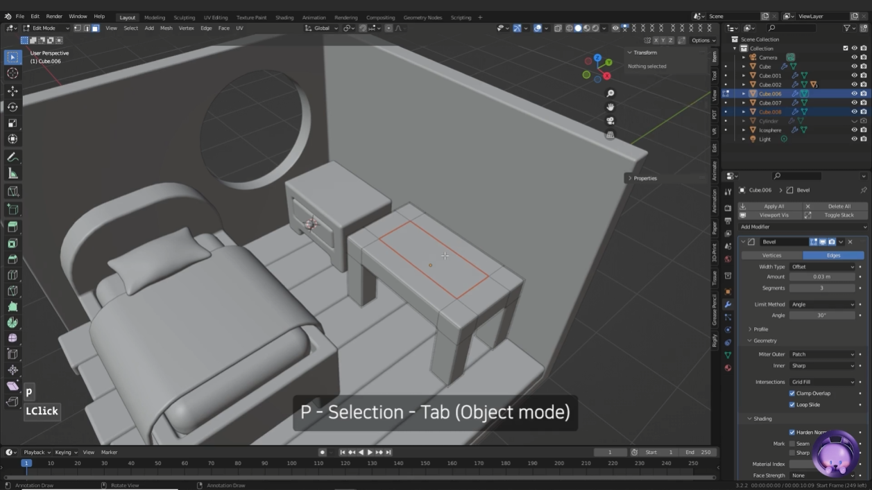The width and height of the screenshot is (872, 490).
Task: Select the Inset Faces tool
Action: point(12,243)
